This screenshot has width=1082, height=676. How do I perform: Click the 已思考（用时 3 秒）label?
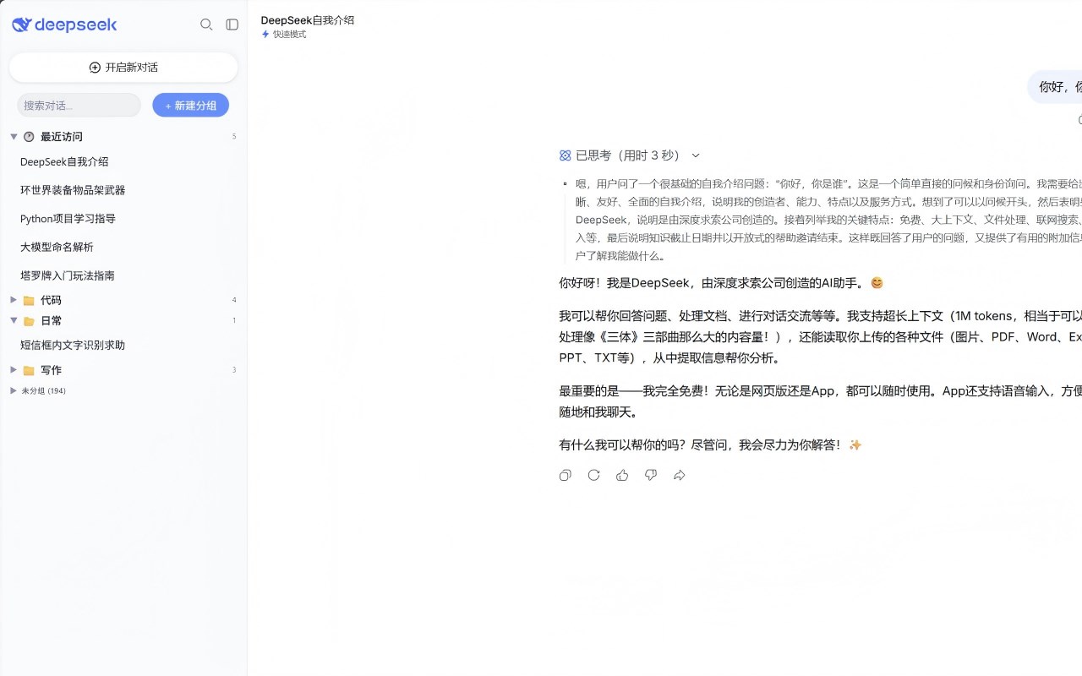[x=629, y=155]
